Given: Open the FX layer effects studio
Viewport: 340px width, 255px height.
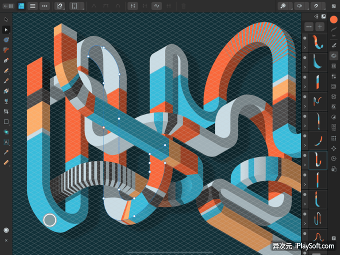Looking at the screenshot, I should tap(333, 106).
